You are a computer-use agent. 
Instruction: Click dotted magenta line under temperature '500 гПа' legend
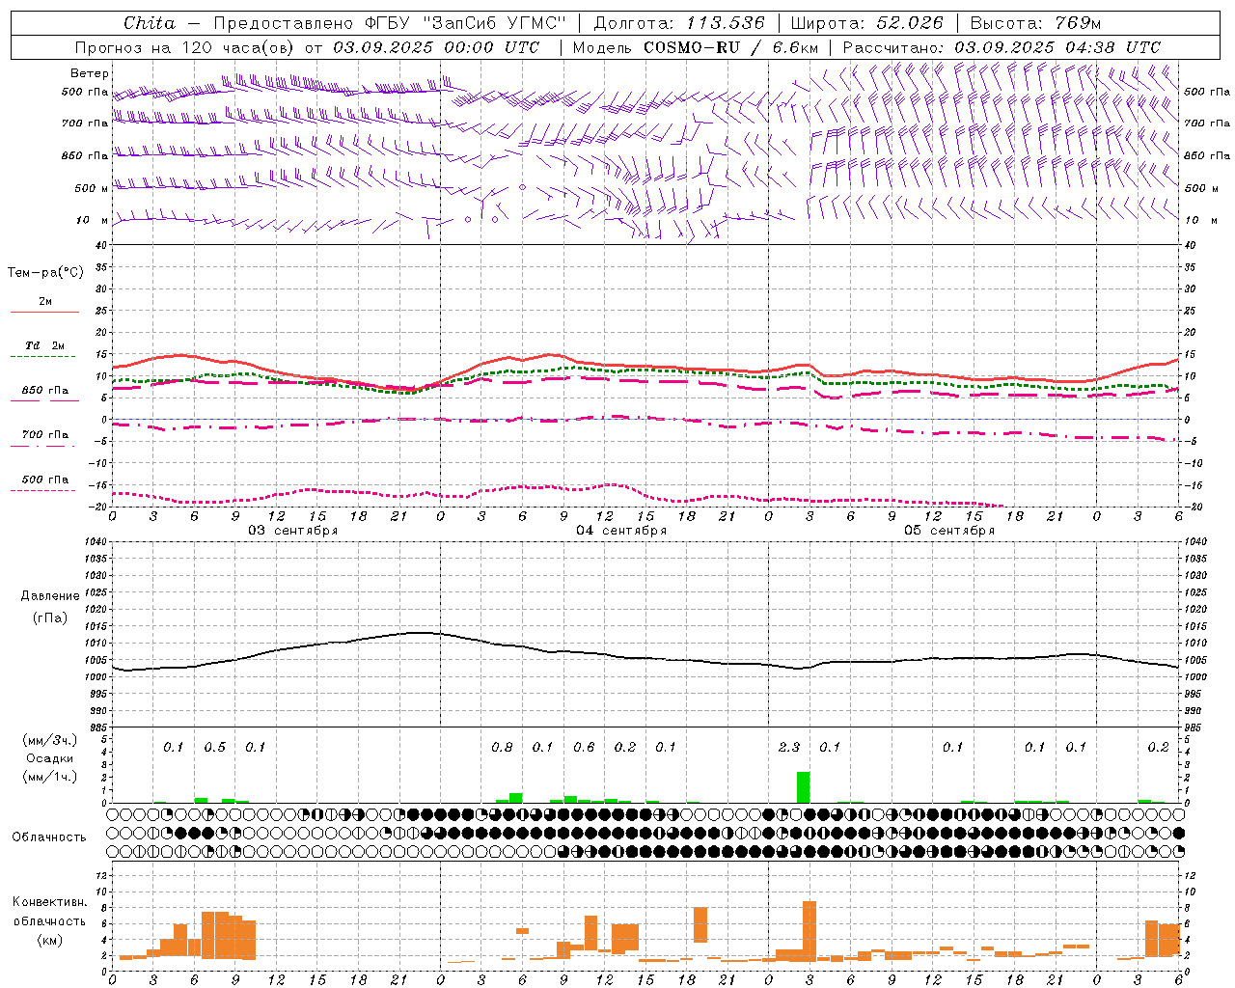pyautogui.click(x=42, y=491)
